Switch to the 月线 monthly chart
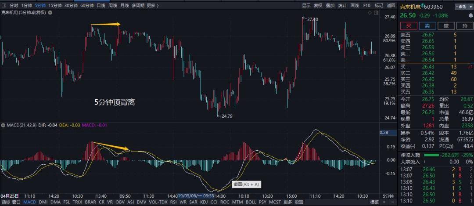The height and width of the screenshot is (206, 474). point(124,5)
